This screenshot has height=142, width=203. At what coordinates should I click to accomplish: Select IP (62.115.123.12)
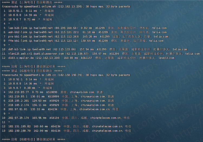[66, 41]
